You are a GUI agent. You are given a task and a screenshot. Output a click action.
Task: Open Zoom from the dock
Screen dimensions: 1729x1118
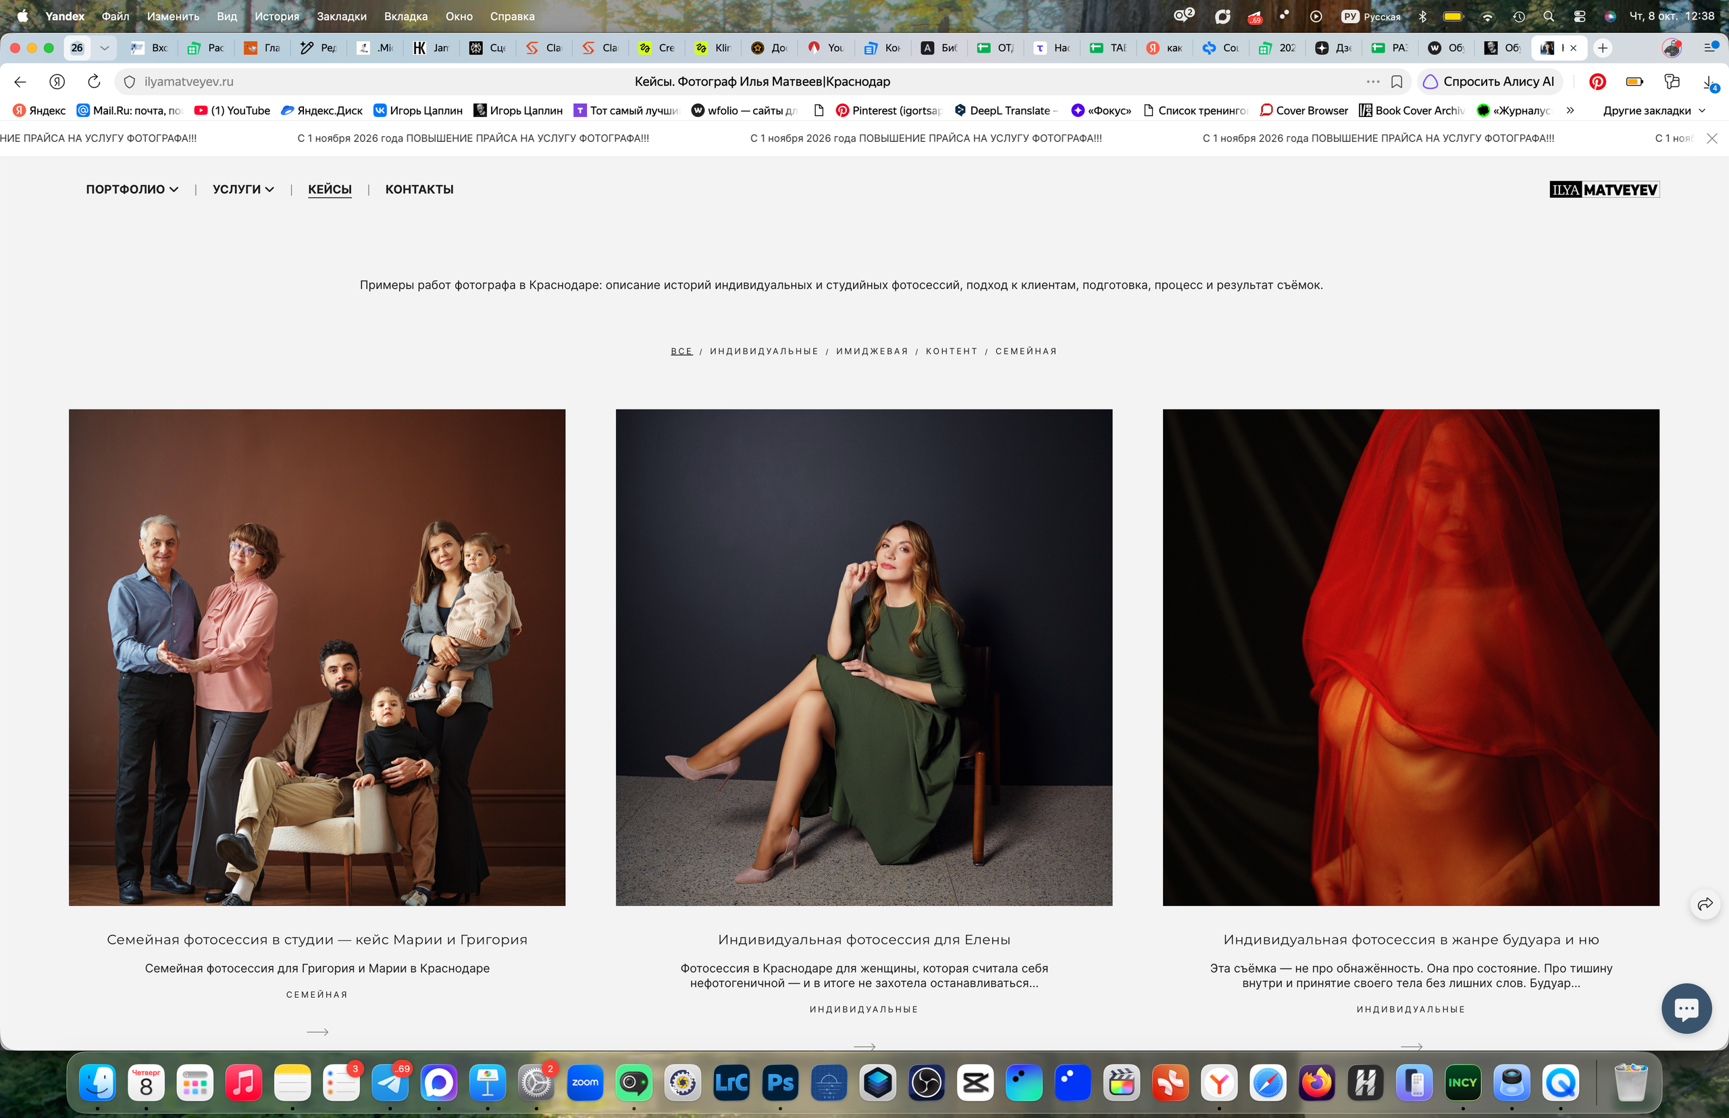pyautogui.click(x=585, y=1083)
